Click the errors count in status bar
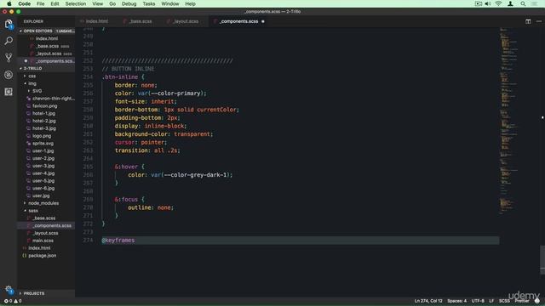Screen dimensions: 545x306 pyautogui.click(x=8, y=301)
